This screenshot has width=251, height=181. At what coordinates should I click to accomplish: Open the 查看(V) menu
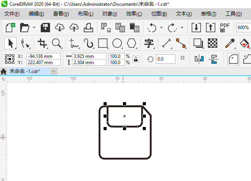pos(61,14)
